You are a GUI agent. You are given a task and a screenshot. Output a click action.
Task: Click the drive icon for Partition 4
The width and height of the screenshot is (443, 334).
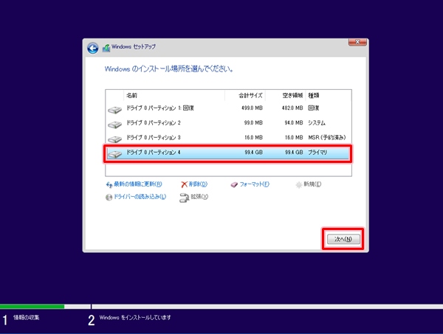[114, 154]
